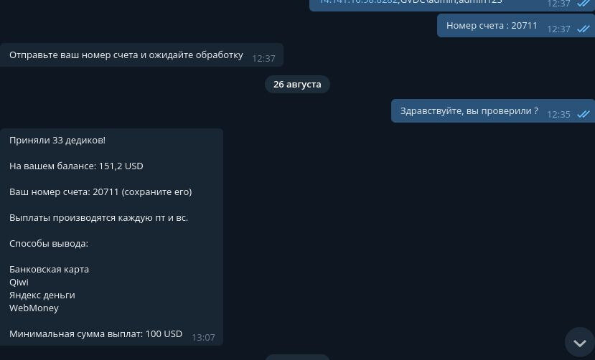The height and width of the screenshot is (360, 595).
Task: Click read checkmarks on the topmost cut-off message
Action: 584,3
